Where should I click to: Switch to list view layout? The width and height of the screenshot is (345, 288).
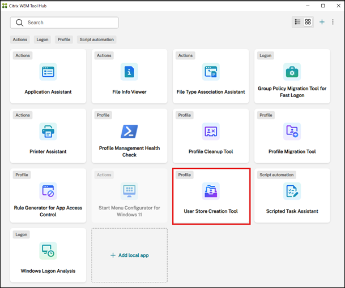click(298, 22)
